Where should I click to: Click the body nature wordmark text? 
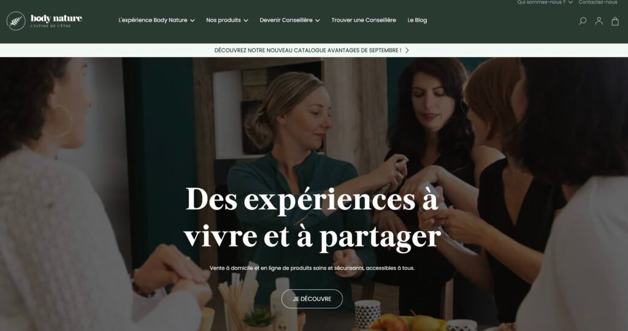pyautogui.click(x=56, y=18)
